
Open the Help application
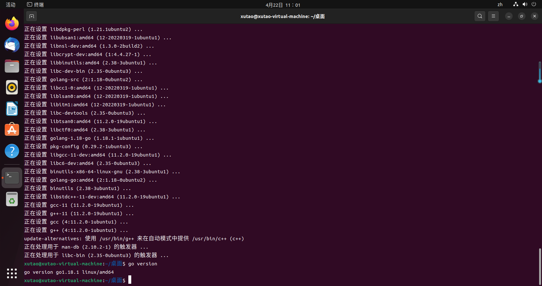point(12,151)
